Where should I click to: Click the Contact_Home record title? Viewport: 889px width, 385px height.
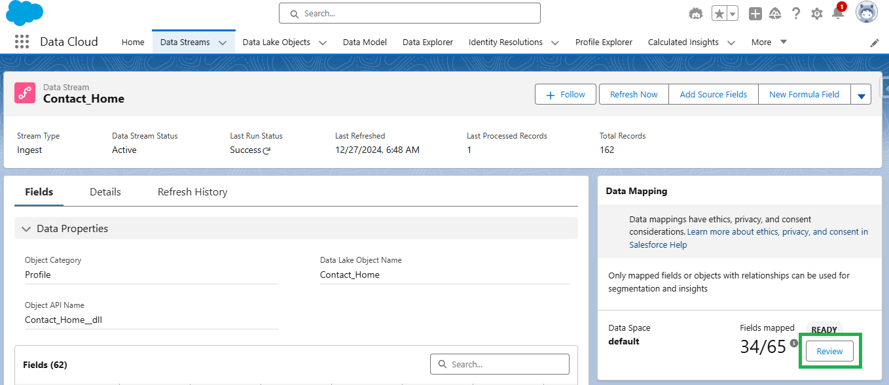(x=84, y=99)
